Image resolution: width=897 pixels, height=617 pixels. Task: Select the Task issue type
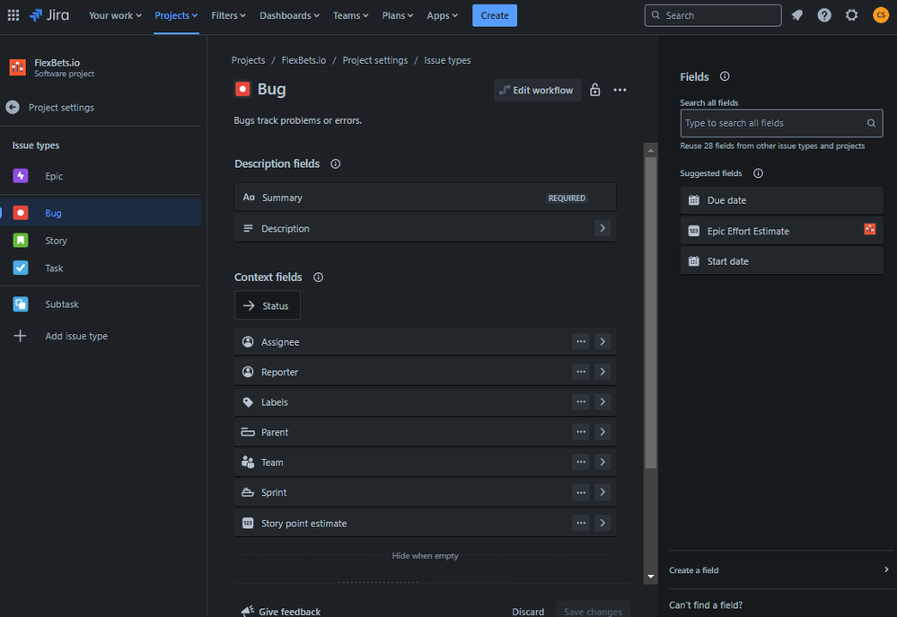click(x=101, y=268)
